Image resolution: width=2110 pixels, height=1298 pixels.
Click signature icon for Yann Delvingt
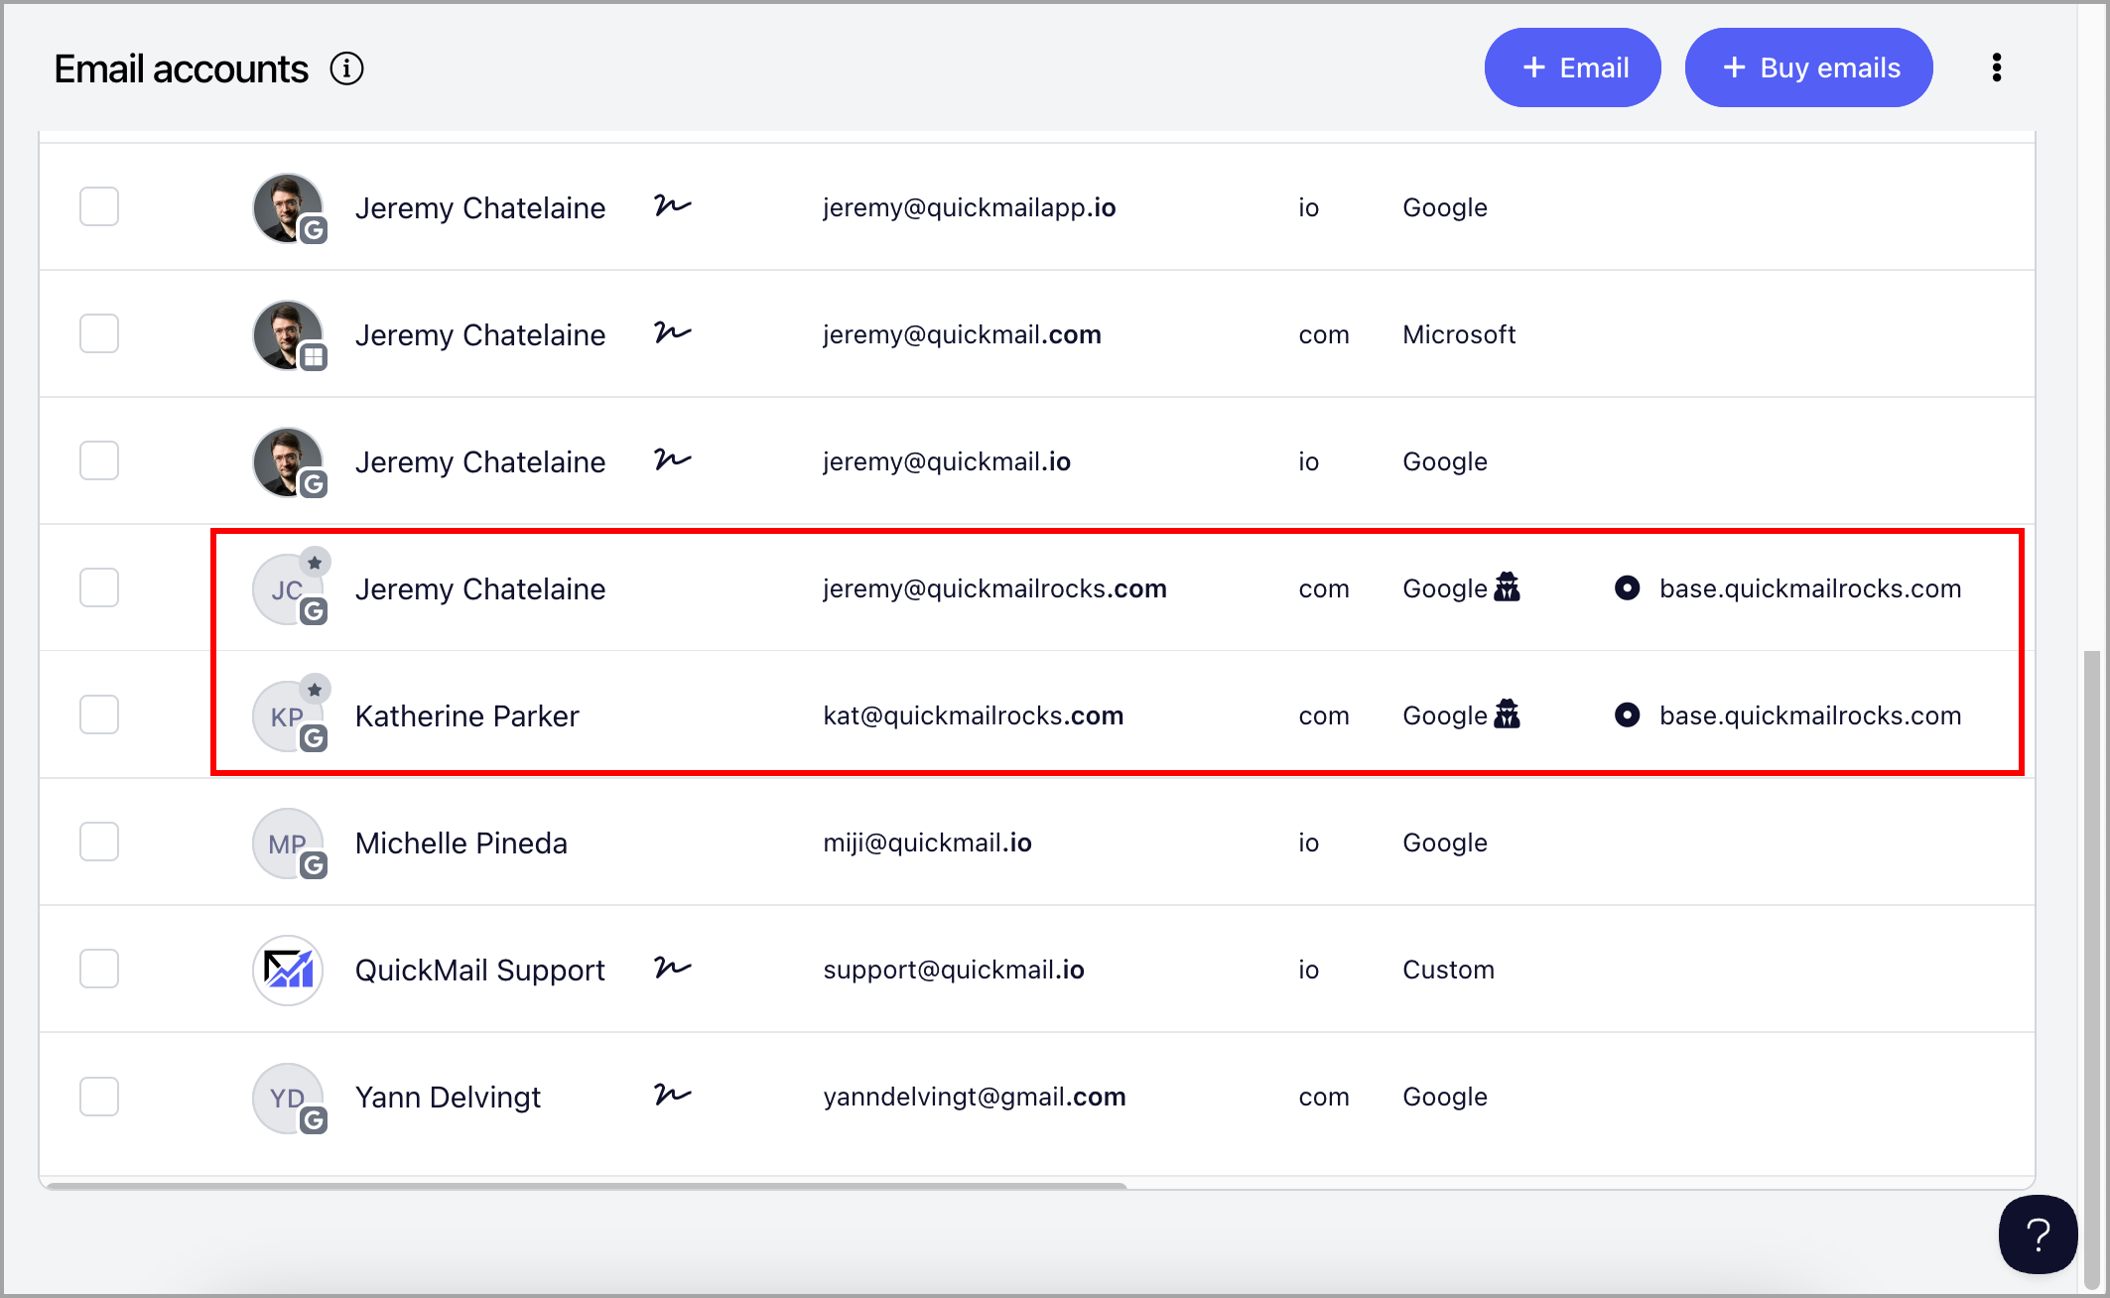[672, 1095]
